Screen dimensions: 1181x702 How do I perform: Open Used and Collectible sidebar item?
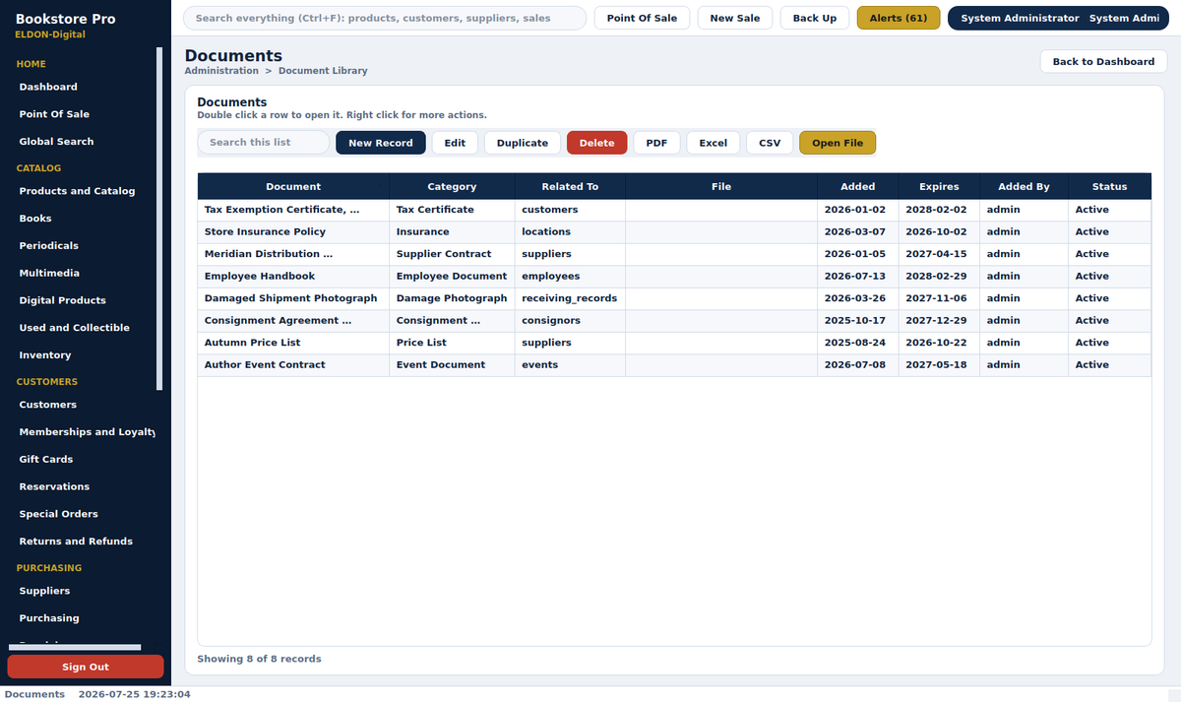[74, 328]
